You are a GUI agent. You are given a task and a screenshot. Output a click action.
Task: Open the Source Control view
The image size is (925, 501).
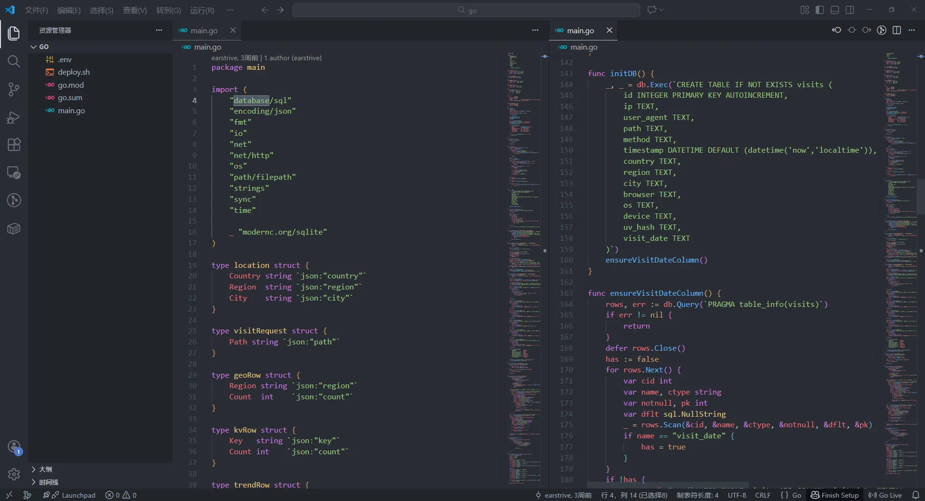13,89
